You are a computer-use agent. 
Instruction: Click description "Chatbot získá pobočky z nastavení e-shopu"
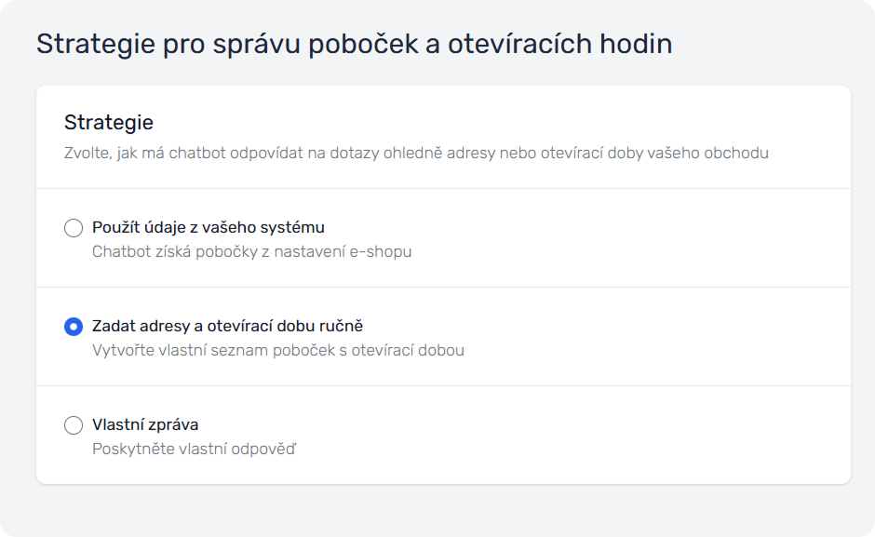click(x=251, y=251)
